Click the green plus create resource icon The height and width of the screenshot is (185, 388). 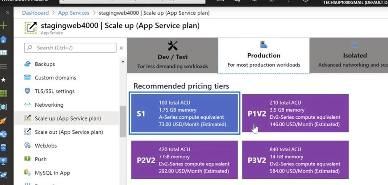(4, 26)
